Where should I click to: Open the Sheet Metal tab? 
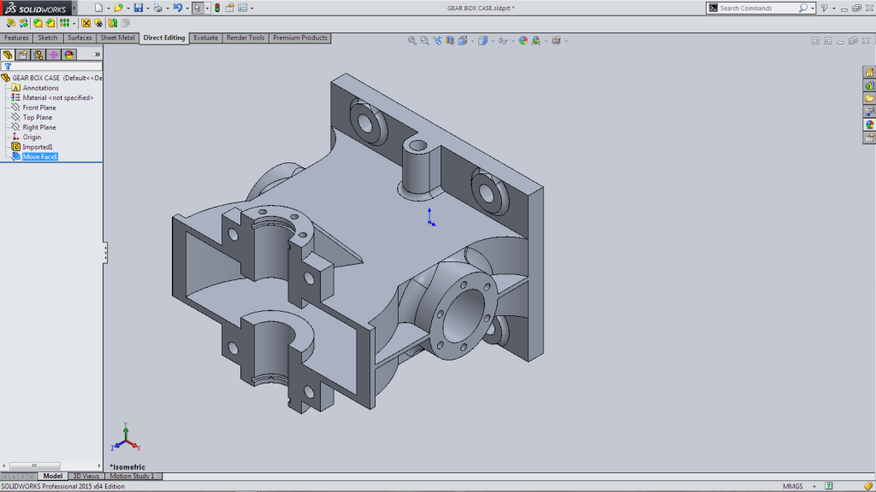[117, 38]
